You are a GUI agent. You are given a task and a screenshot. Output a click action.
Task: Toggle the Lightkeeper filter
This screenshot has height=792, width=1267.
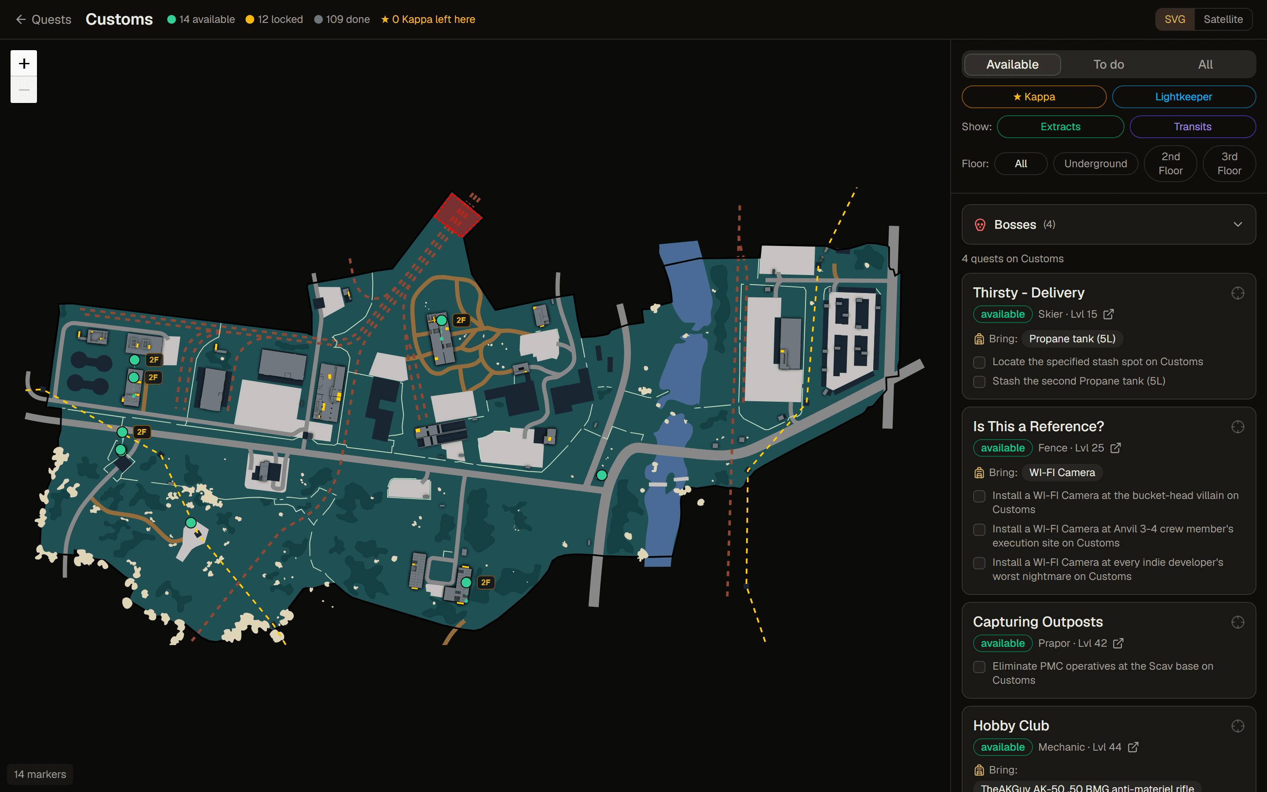pos(1183,97)
